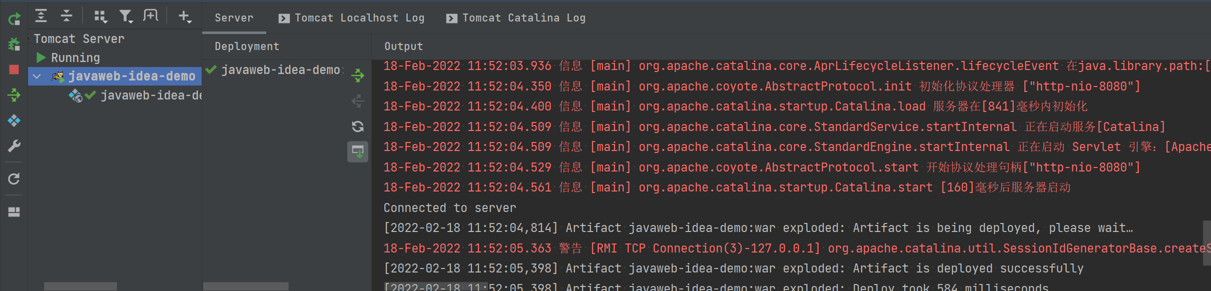Switch to the Tomcat Catalina Log tab
This screenshot has width=1211, height=291.
click(x=516, y=18)
